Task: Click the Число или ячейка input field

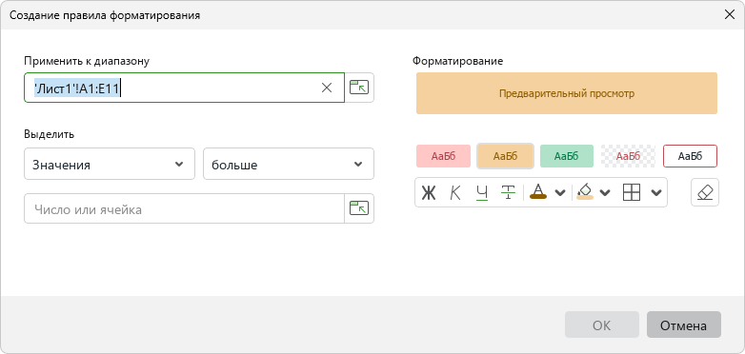Action: (x=184, y=208)
